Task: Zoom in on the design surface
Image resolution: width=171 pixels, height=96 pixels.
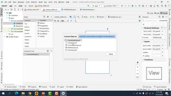Action: (137, 67)
